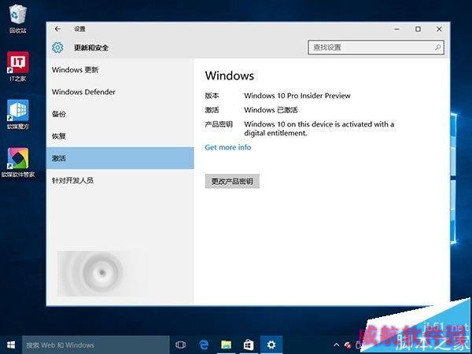Launch Microsoft Edge from the taskbar

(x=204, y=345)
